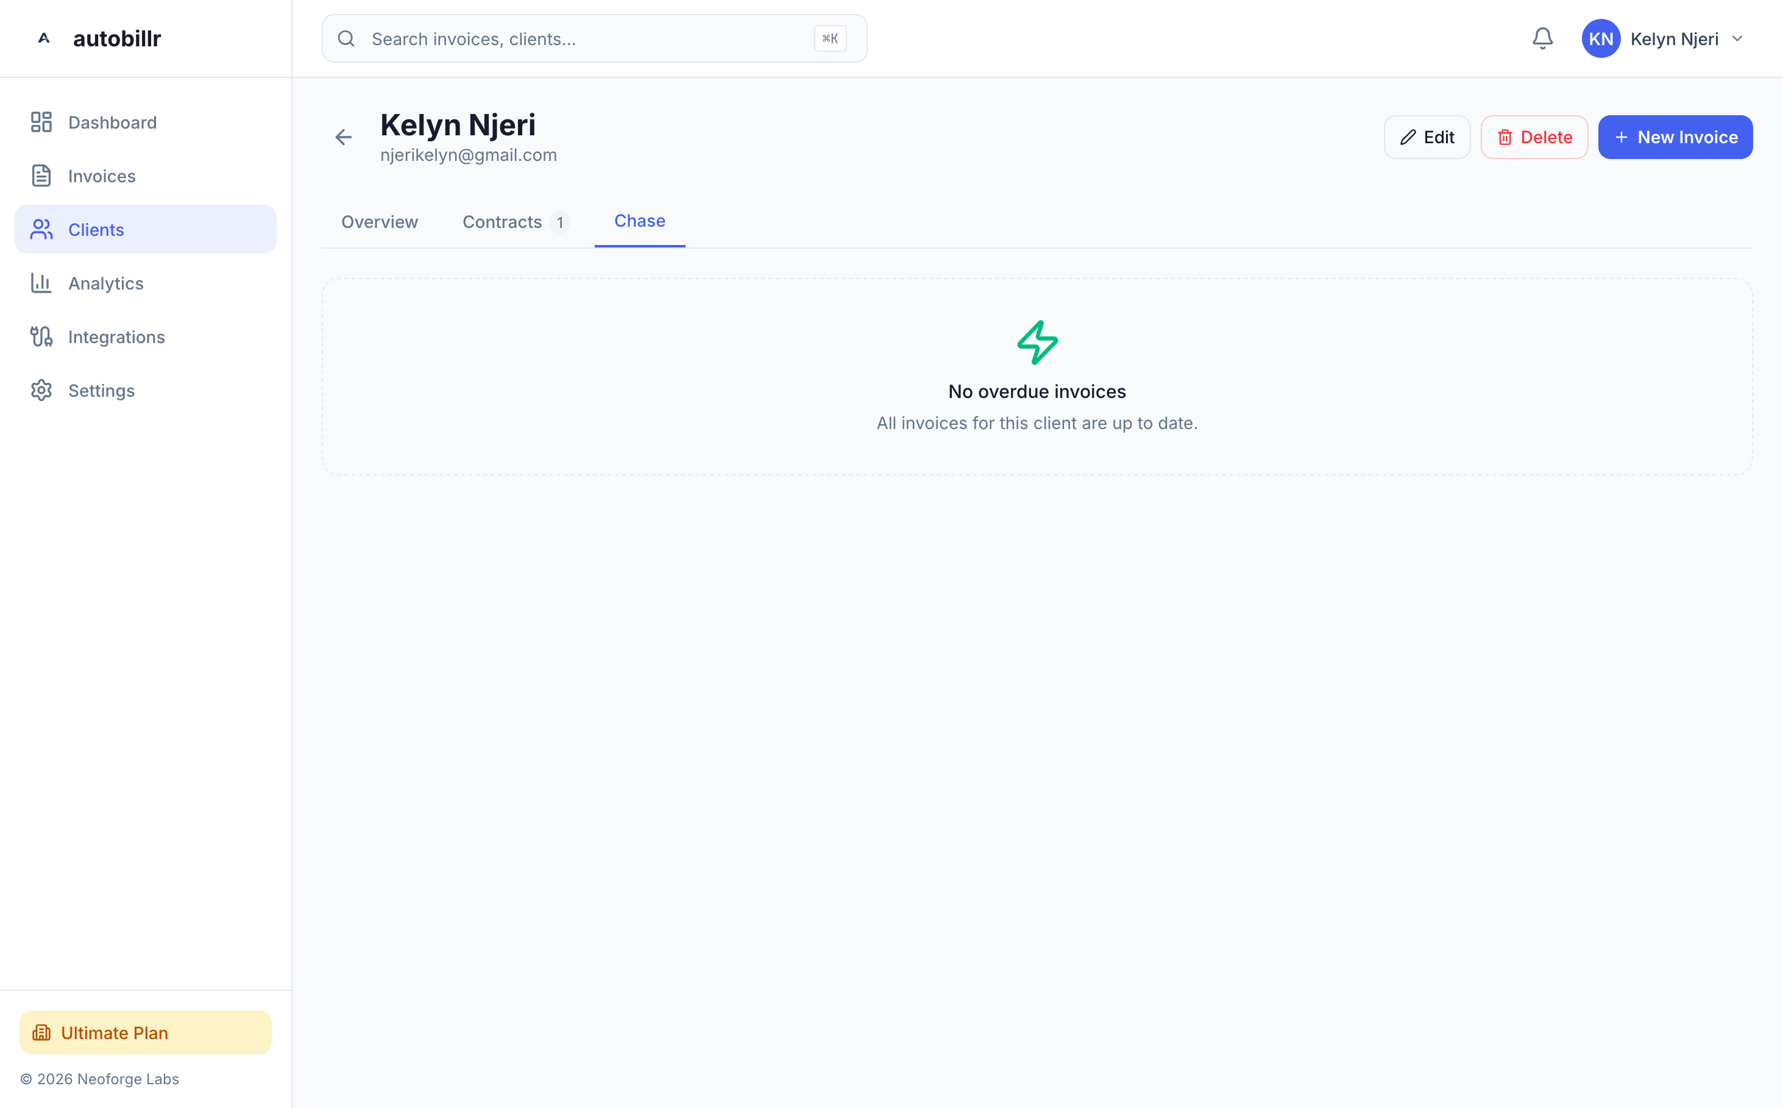Go back using the left arrow
Viewport: 1783px width, 1108px height.
tap(343, 137)
